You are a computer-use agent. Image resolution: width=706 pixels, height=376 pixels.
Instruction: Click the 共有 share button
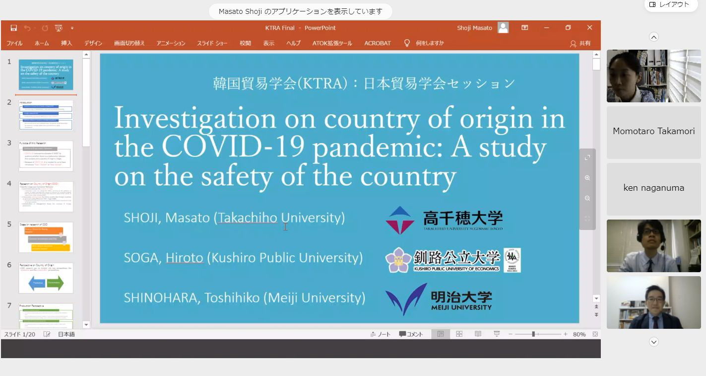[580, 43]
